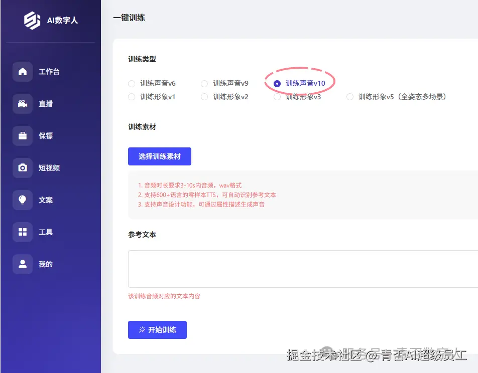Select 训练声音v9 radio option

tap(204, 83)
